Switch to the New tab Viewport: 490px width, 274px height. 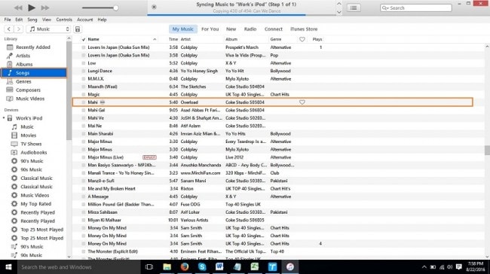coord(231,29)
